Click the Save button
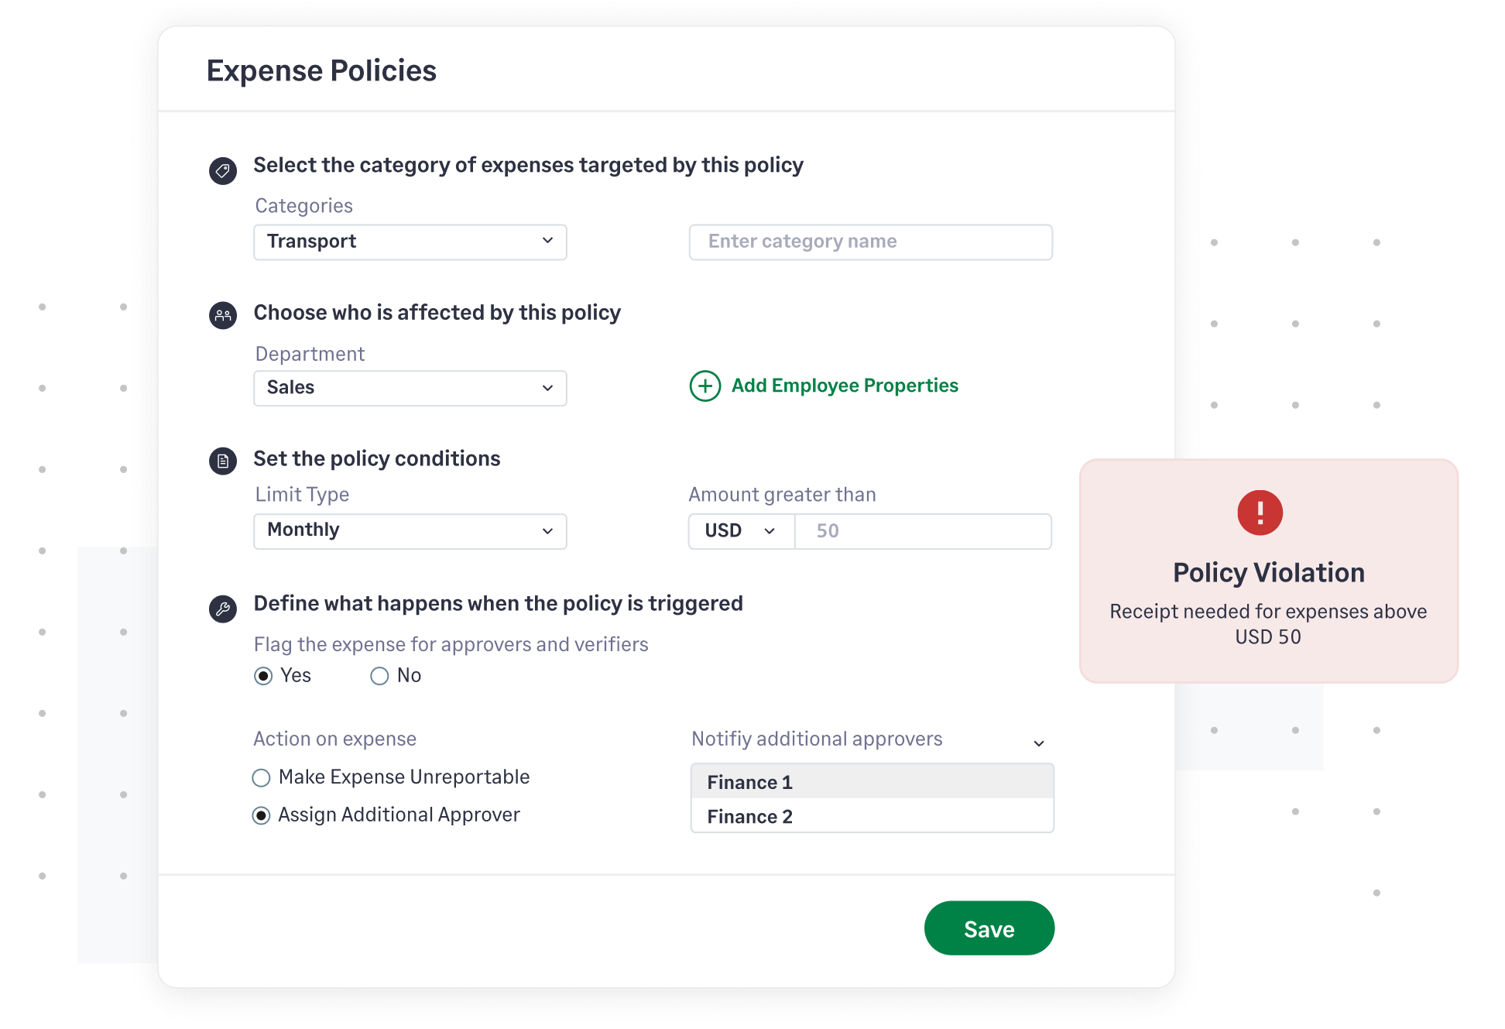The width and height of the screenshot is (1505, 1029). point(989,928)
